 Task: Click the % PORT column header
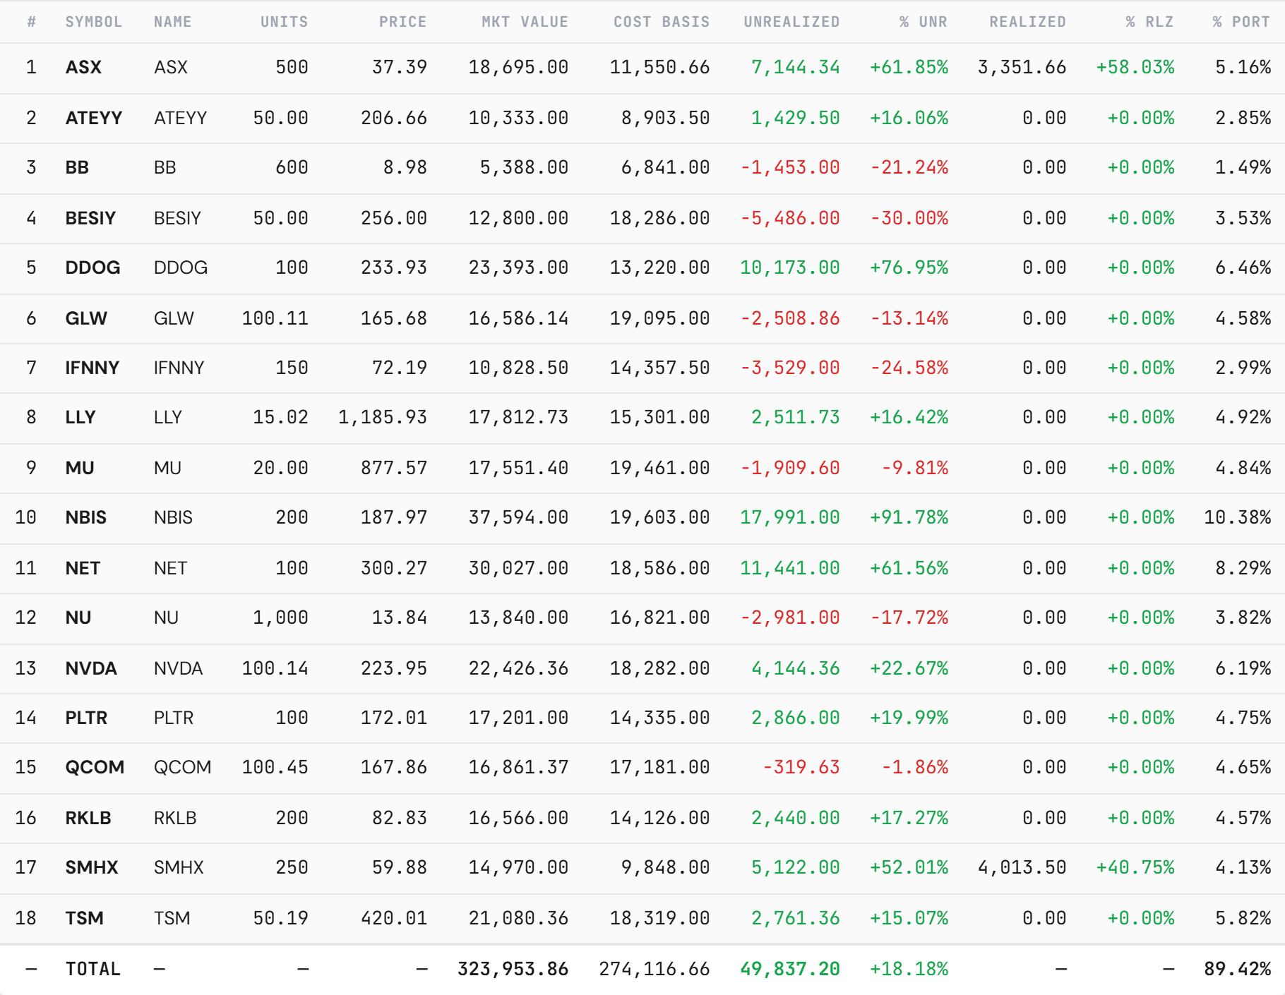pos(1241,22)
